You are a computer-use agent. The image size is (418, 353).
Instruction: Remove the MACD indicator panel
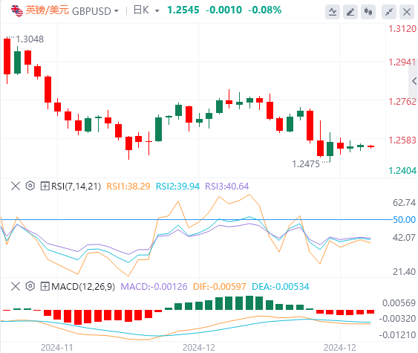pos(16,286)
